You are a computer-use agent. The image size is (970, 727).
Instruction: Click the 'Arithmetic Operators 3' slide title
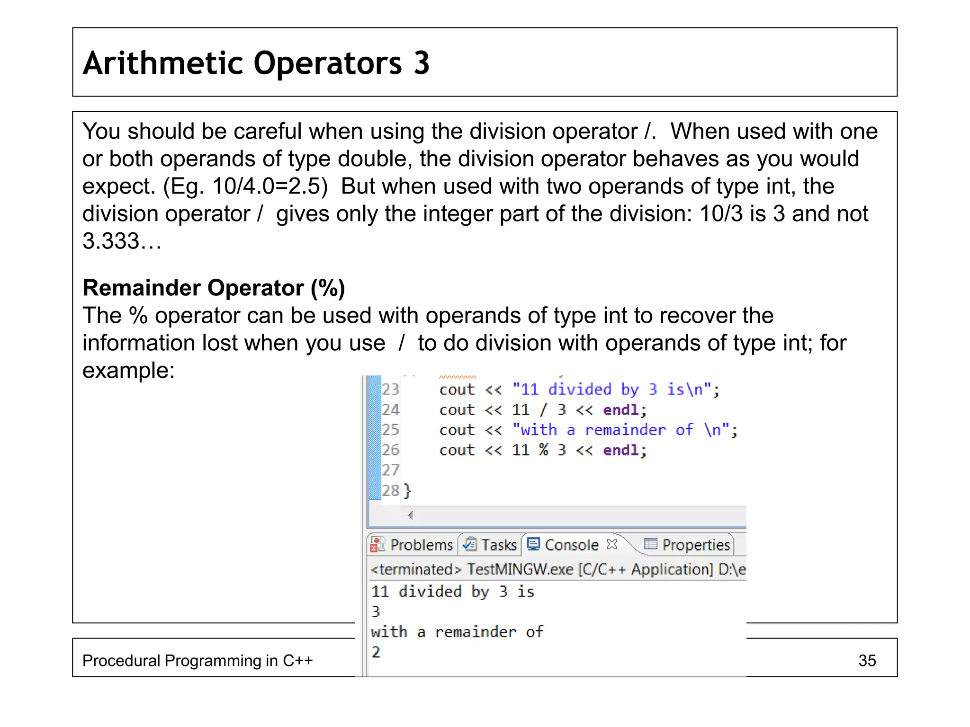pos(256,63)
